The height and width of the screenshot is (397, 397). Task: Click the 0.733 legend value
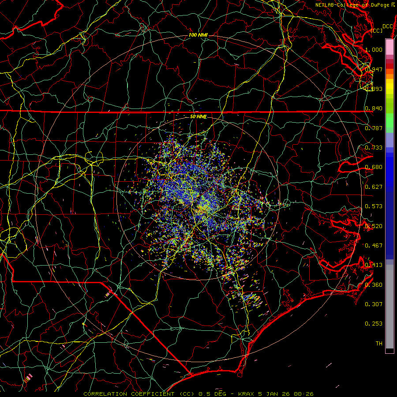click(x=374, y=148)
